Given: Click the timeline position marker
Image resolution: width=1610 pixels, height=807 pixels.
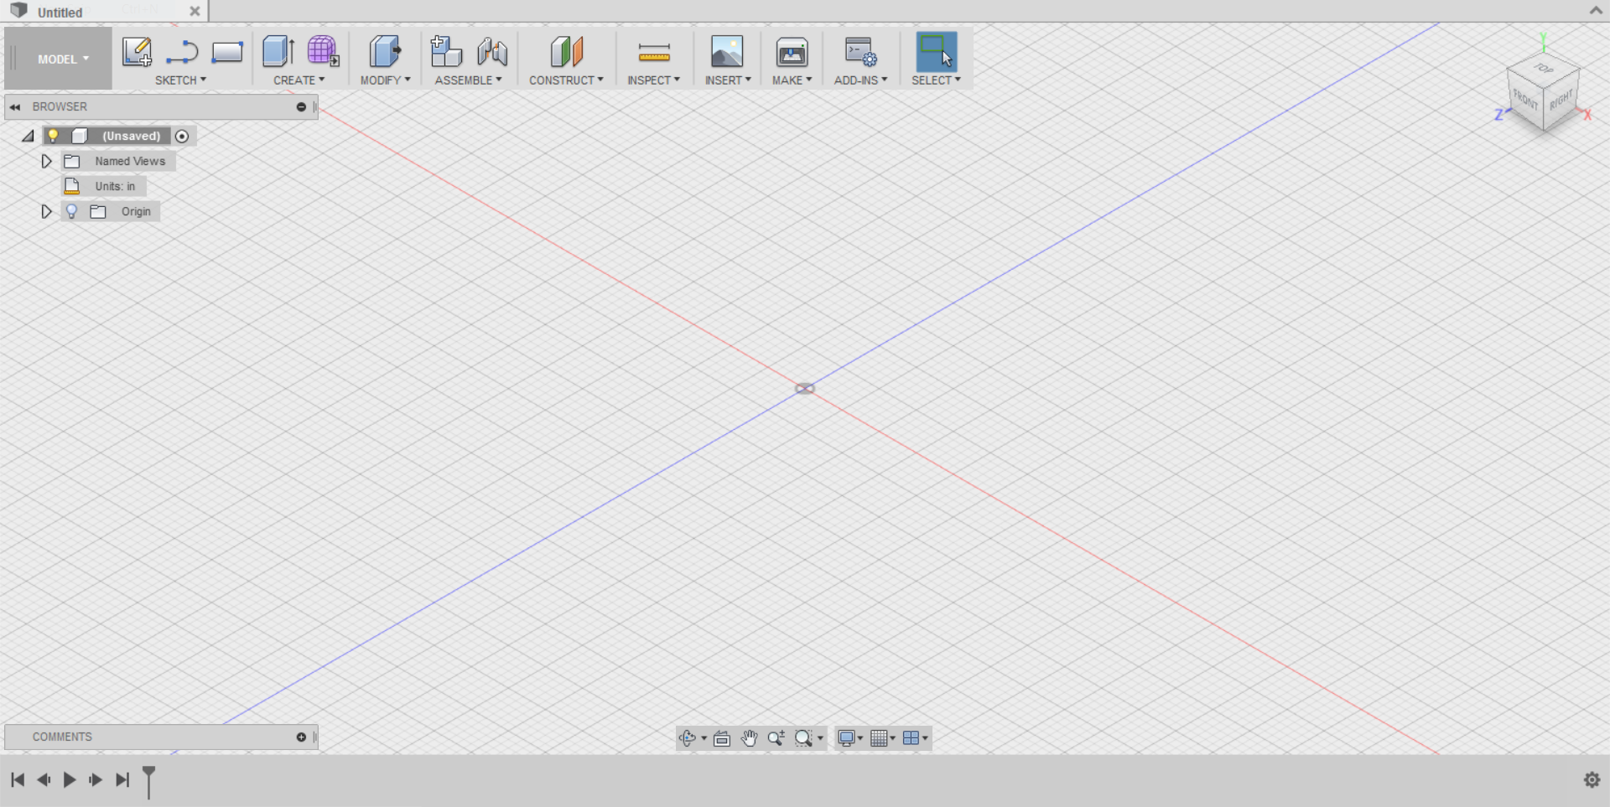Looking at the screenshot, I should [x=148, y=782].
